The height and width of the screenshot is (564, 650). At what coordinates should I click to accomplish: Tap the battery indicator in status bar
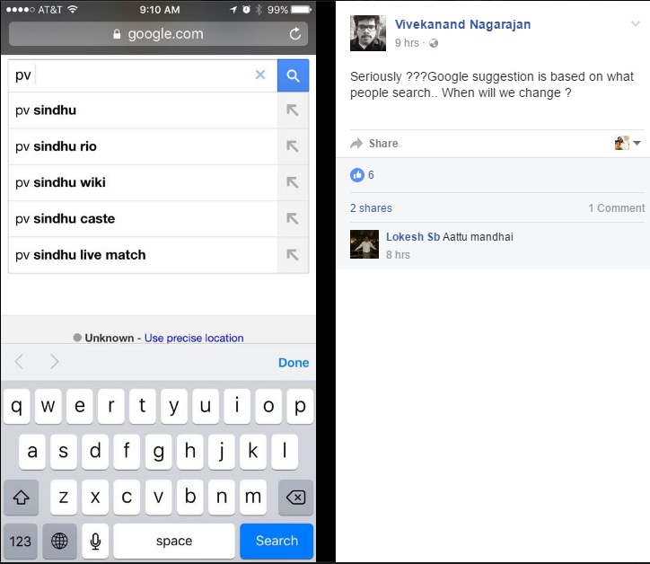click(x=302, y=10)
